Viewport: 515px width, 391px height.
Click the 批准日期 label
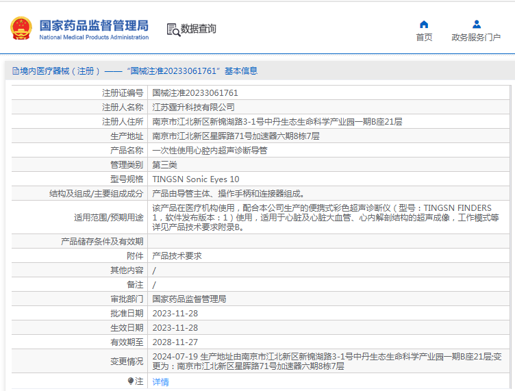(127, 314)
